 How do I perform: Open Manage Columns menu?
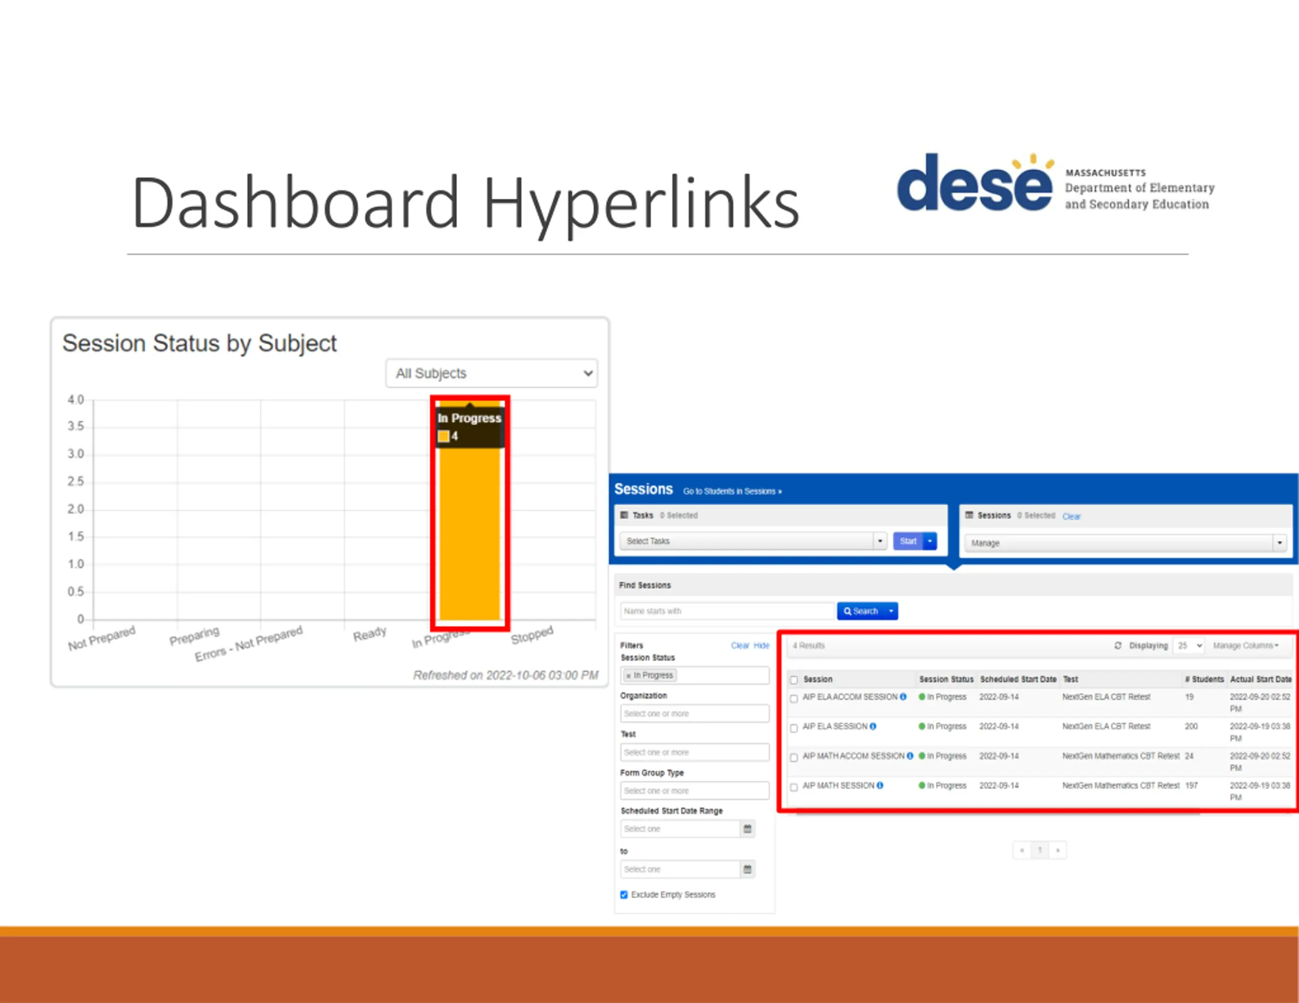(x=1246, y=646)
